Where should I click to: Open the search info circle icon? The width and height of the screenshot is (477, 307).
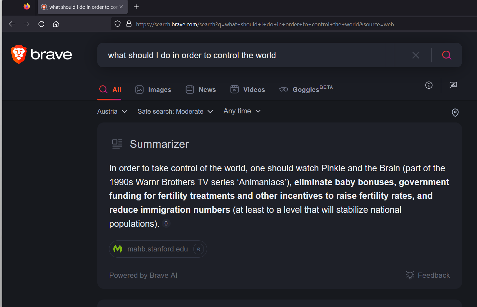pos(429,85)
